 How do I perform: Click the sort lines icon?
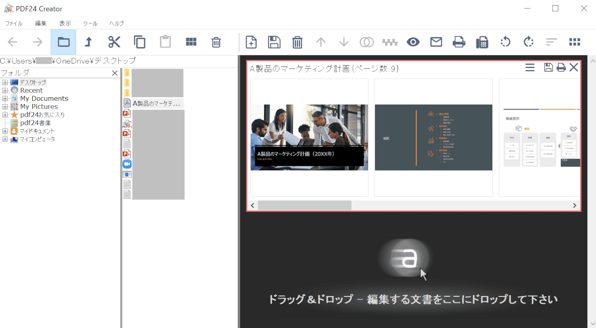tap(552, 42)
